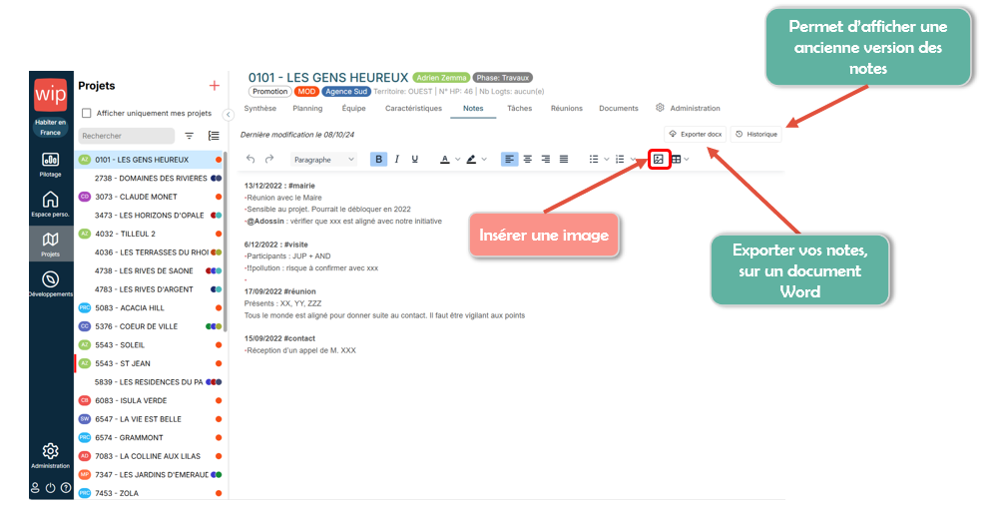Click the project list scrollbar

coord(225,243)
